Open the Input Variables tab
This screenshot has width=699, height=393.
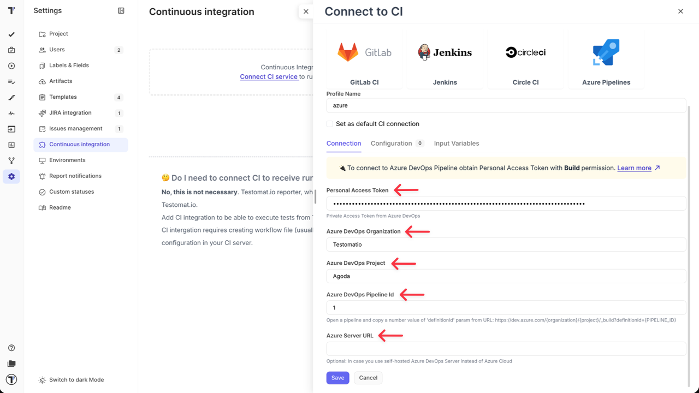[x=457, y=144]
